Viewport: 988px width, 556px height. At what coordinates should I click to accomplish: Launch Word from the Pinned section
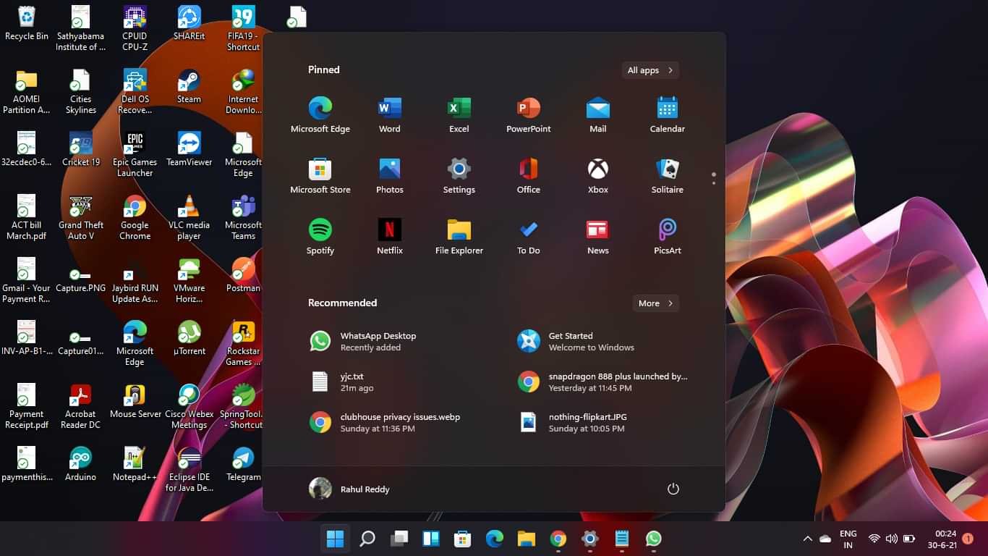[390, 115]
